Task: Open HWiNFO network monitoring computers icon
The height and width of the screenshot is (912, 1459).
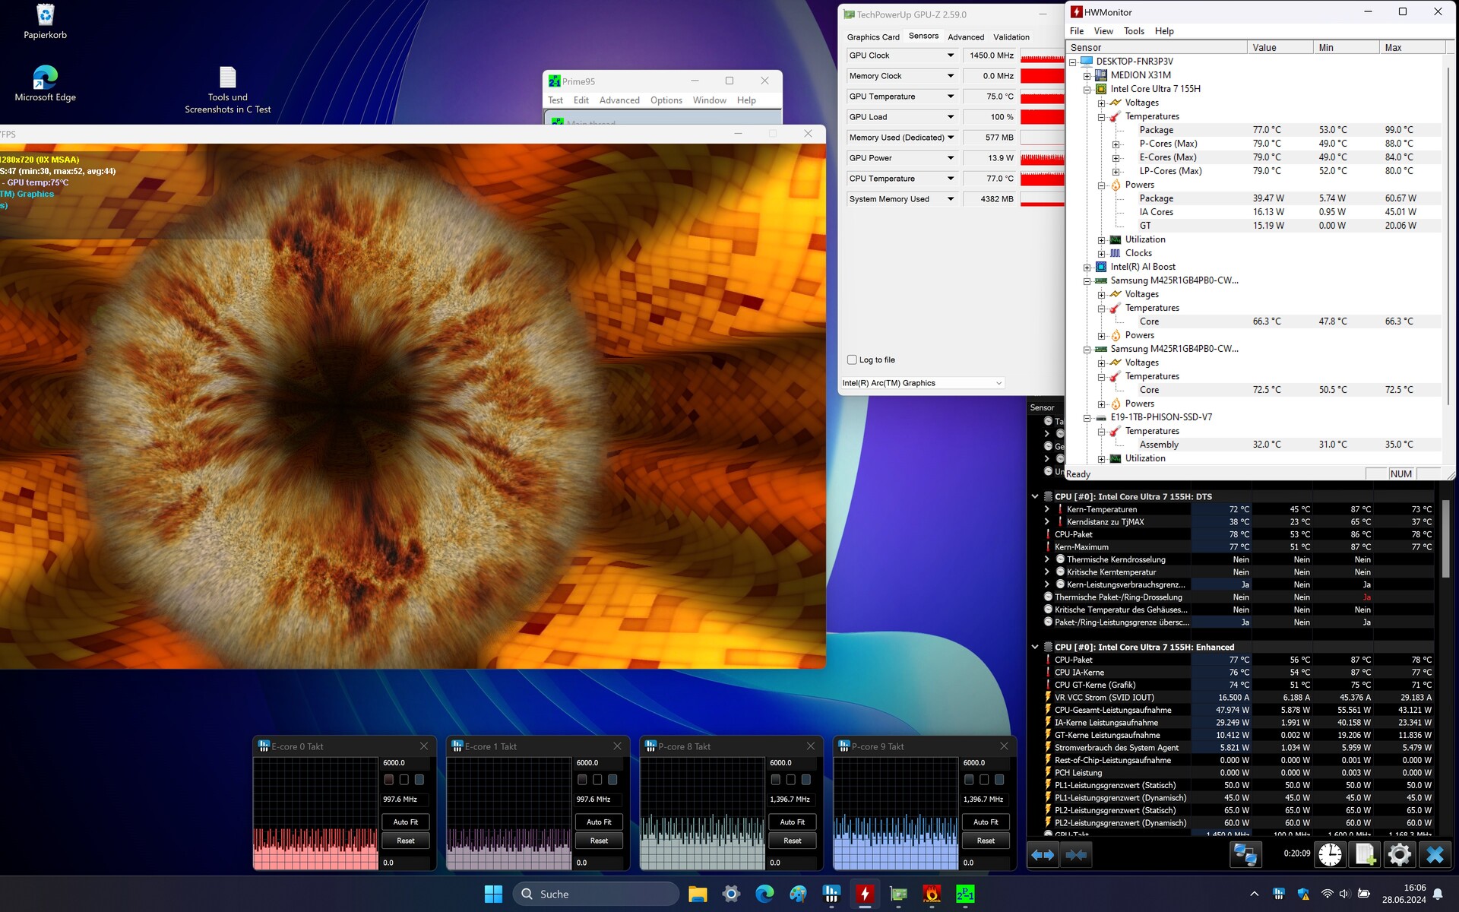Action: (x=1245, y=855)
